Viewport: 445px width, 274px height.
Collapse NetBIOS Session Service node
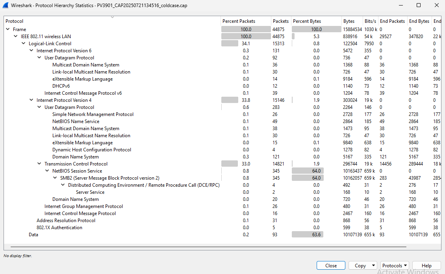click(47, 171)
